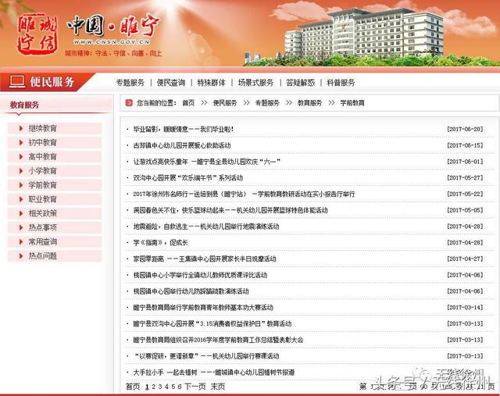This screenshot has width=500, height=396.
Task: Go to page 4 in pagination
Action: 166,387
